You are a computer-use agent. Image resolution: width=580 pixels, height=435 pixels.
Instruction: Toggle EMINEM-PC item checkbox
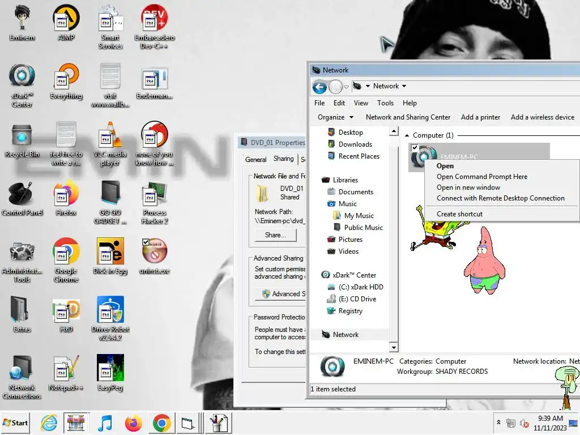[x=415, y=148]
